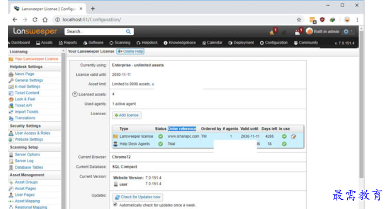Click the Lansweeper logo
Viewport: 386px width, 209px height.
pos(35,32)
